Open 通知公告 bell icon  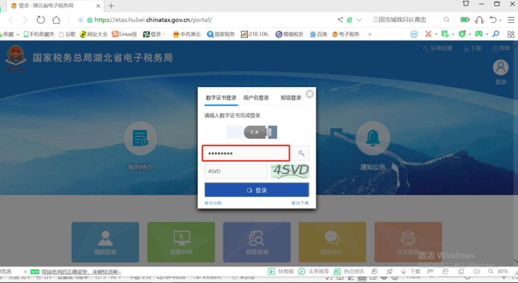[x=373, y=138]
